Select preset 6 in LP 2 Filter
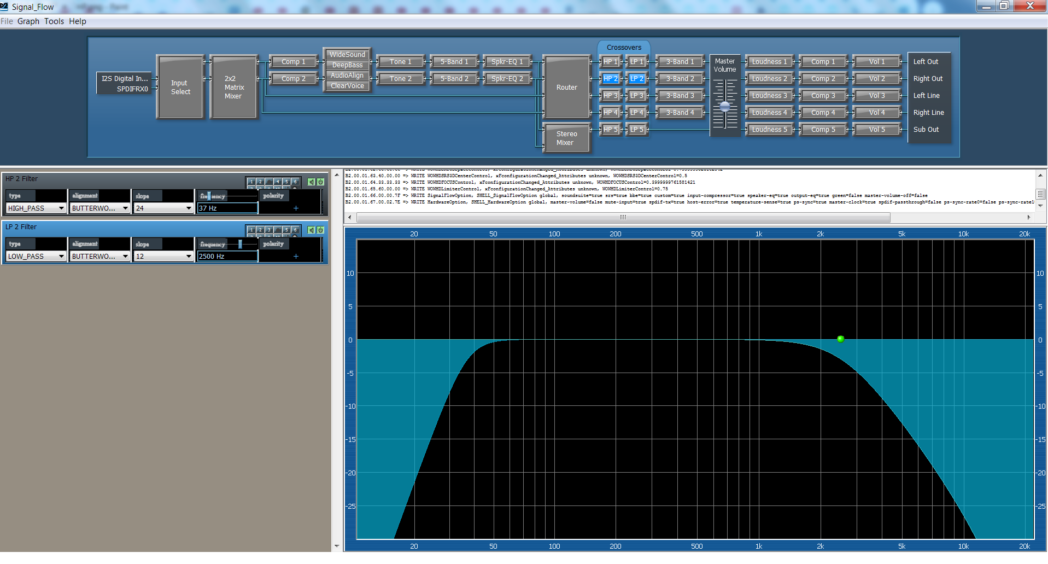Screen dimensions: 1048x564 295,230
